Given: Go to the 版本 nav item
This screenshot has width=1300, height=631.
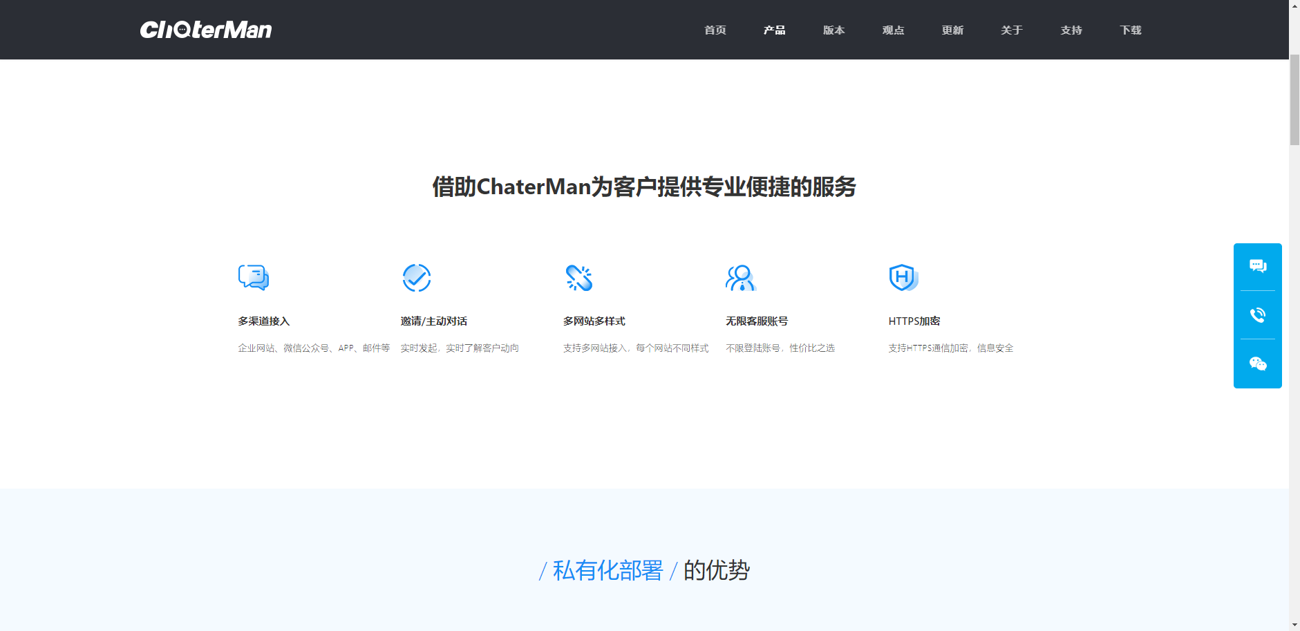Looking at the screenshot, I should [x=834, y=30].
